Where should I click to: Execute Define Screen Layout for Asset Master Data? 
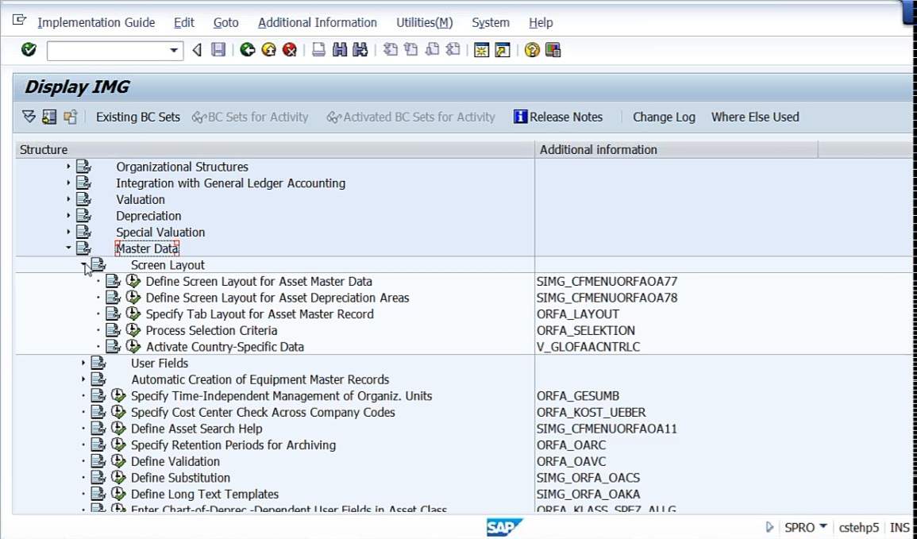click(133, 281)
